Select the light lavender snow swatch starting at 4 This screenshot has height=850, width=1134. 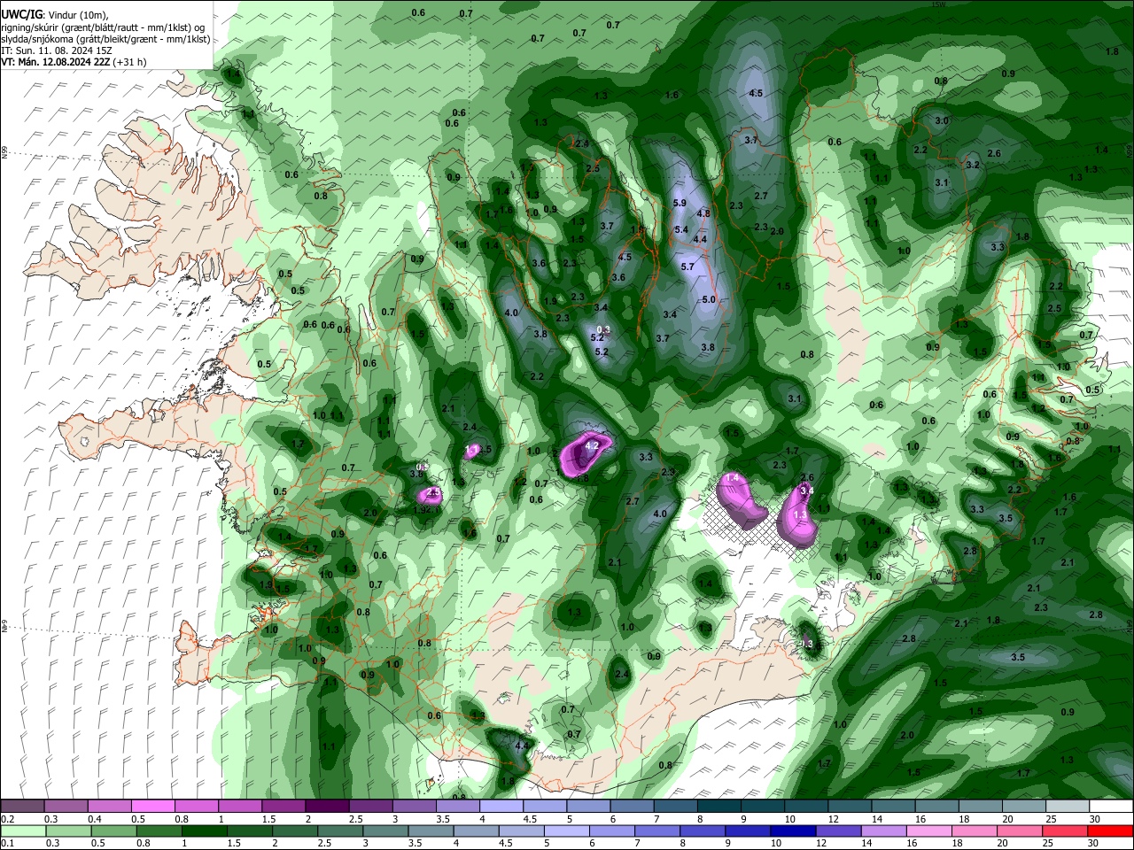point(501,807)
